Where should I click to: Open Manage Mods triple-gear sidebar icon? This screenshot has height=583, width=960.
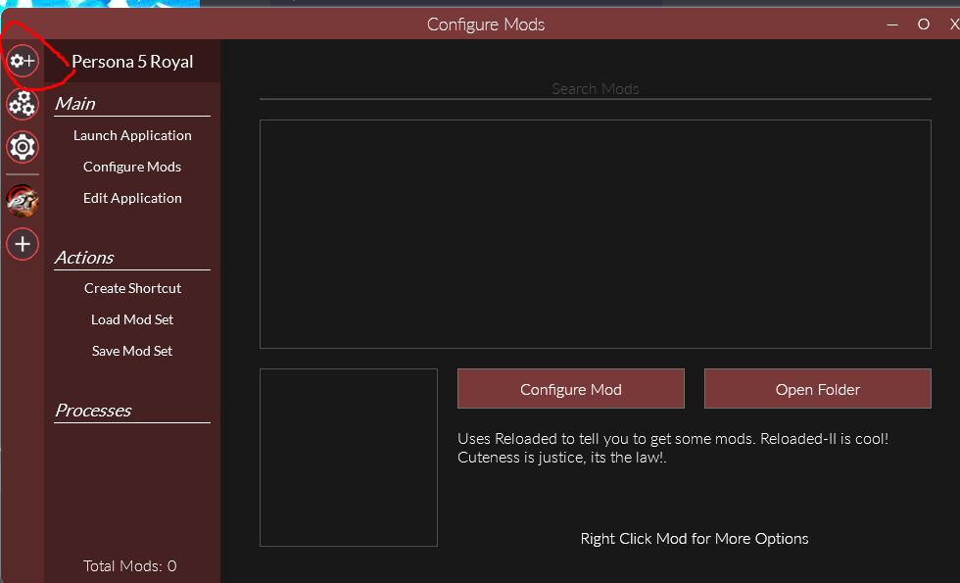pos(22,104)
